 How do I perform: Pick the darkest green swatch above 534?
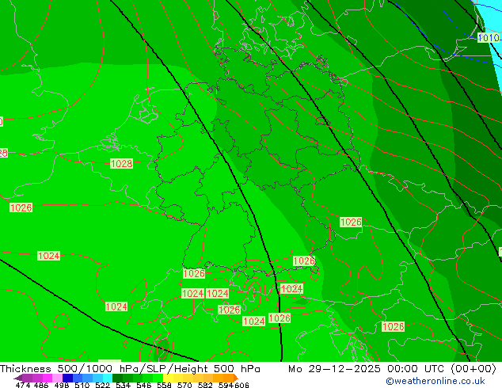click(117, 378)
